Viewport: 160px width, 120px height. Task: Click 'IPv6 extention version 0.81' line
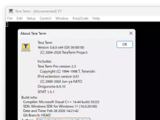(58, 77)
